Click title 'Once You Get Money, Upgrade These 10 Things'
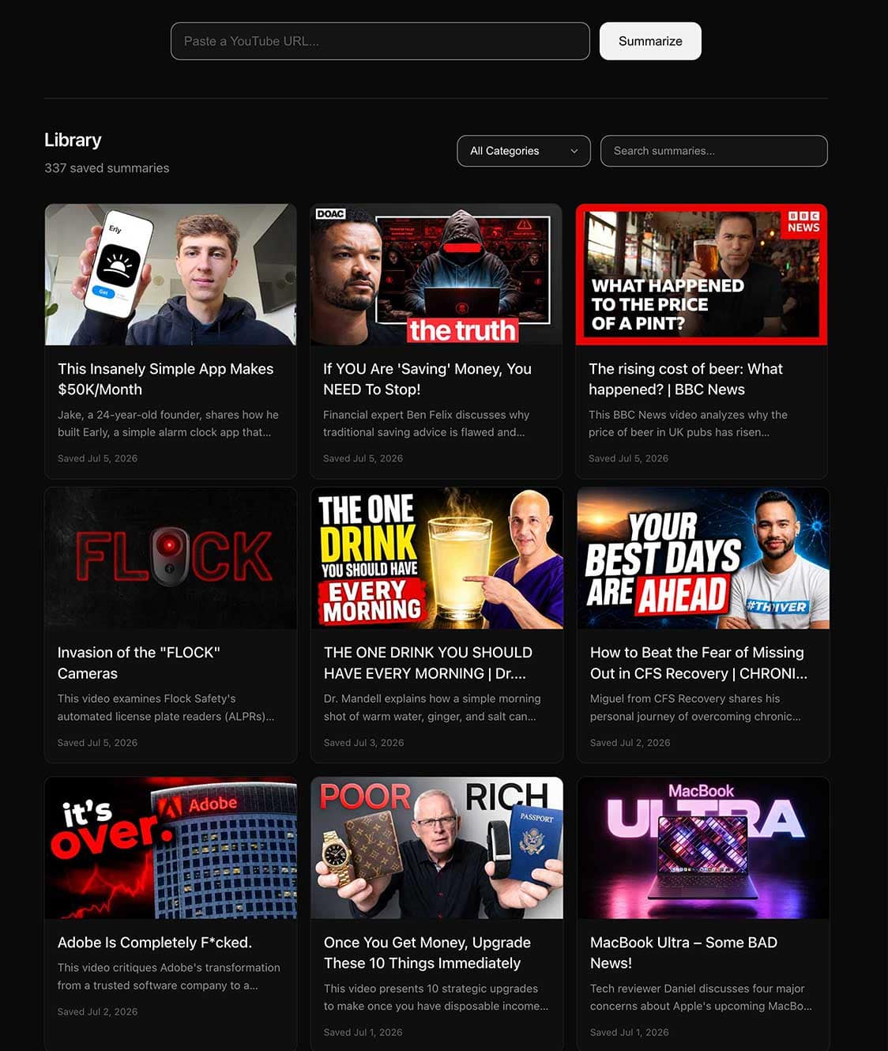The height and width of the screenshot is (1051, 888). (427, 953)
